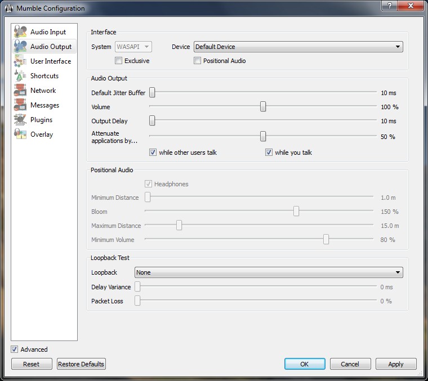This screenshot has width=428, height=381.
Task: Open the Network settings page
Action: 43,91
